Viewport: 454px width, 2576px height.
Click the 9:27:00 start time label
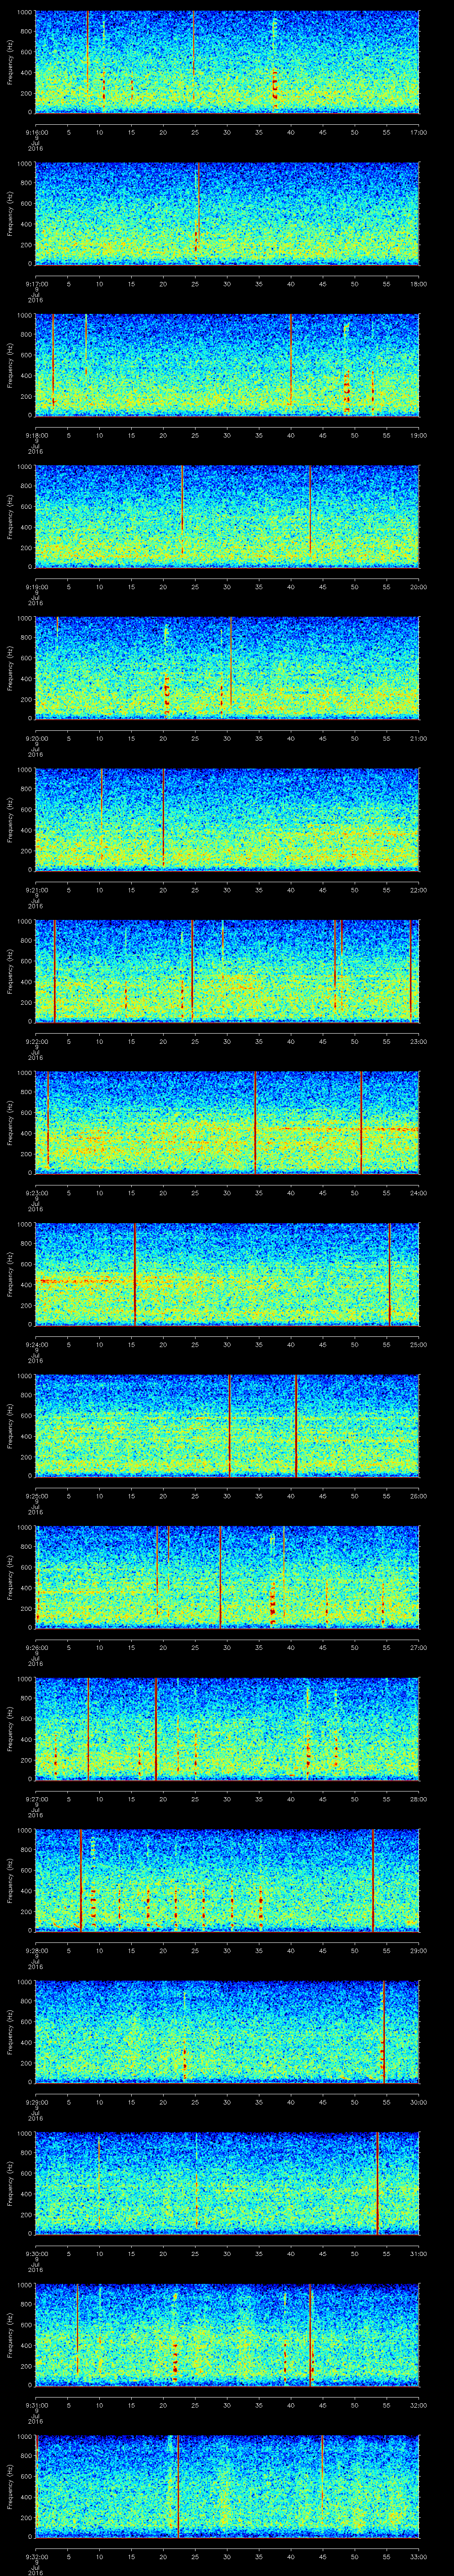click(36, 1798)
